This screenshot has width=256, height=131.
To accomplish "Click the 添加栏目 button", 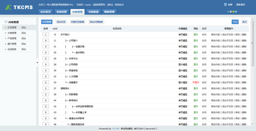I will coord(61,22).
